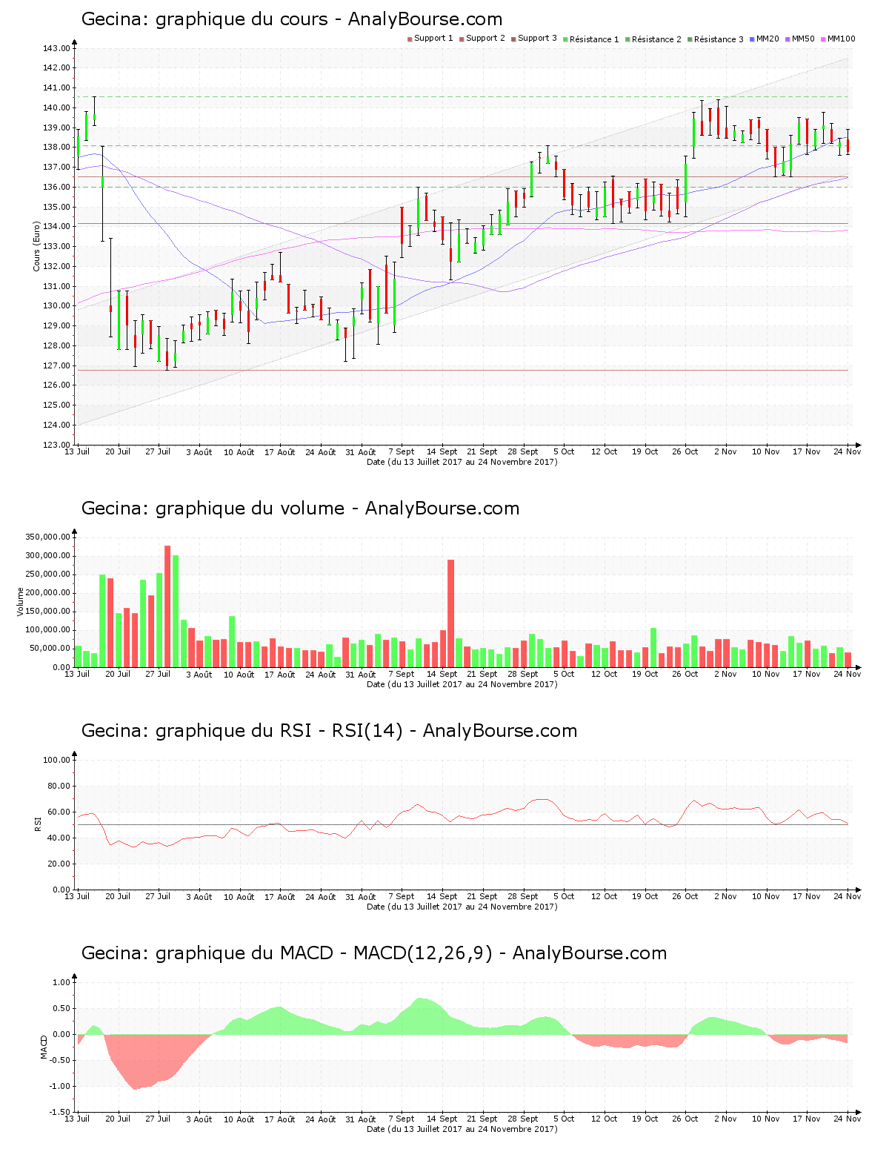
Task: Click the 'Support 1' legend label
Action: pos(433,39)
